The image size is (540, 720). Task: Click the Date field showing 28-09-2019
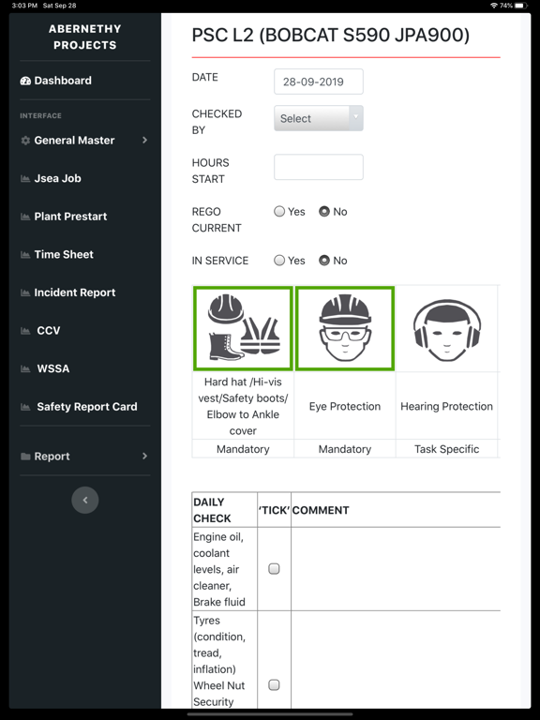(319, 82)
